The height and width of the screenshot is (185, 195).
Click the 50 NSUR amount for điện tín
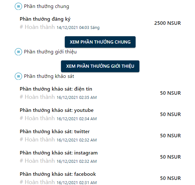tap(170, 93)
